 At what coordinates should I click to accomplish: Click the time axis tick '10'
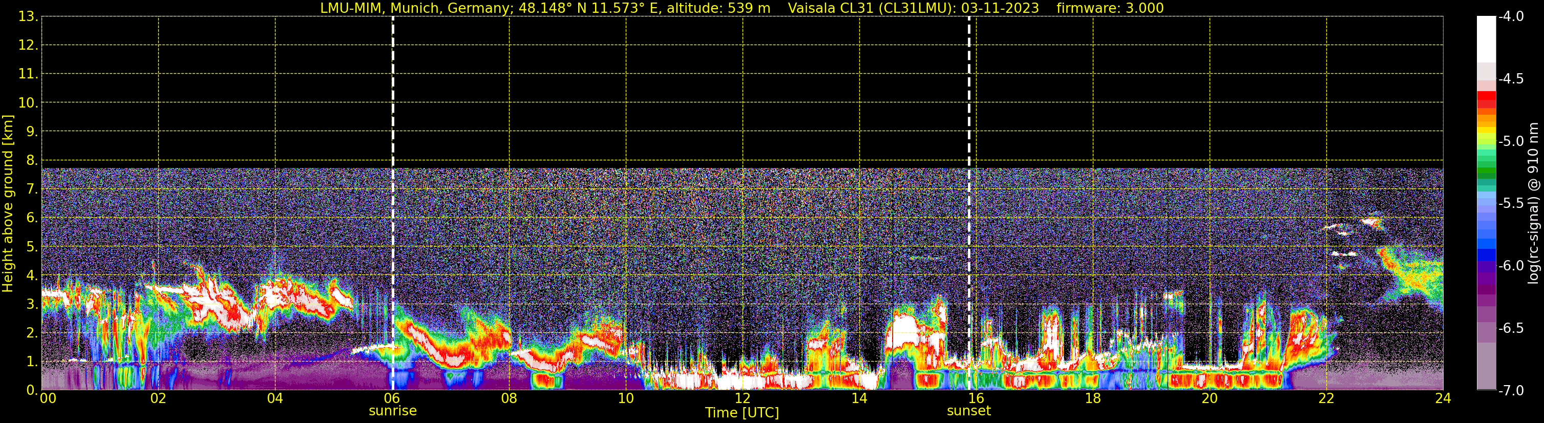click(626, 398)
